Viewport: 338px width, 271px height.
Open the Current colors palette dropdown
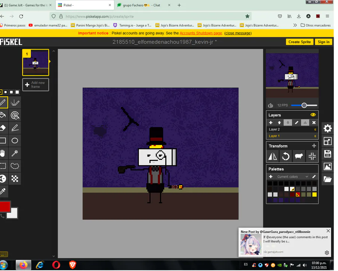tap(293, 177)
